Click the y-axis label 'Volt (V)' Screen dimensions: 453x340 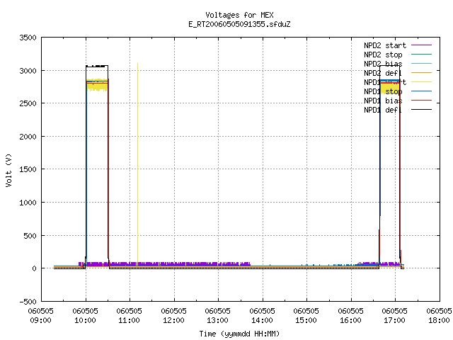tap(8, 171)
